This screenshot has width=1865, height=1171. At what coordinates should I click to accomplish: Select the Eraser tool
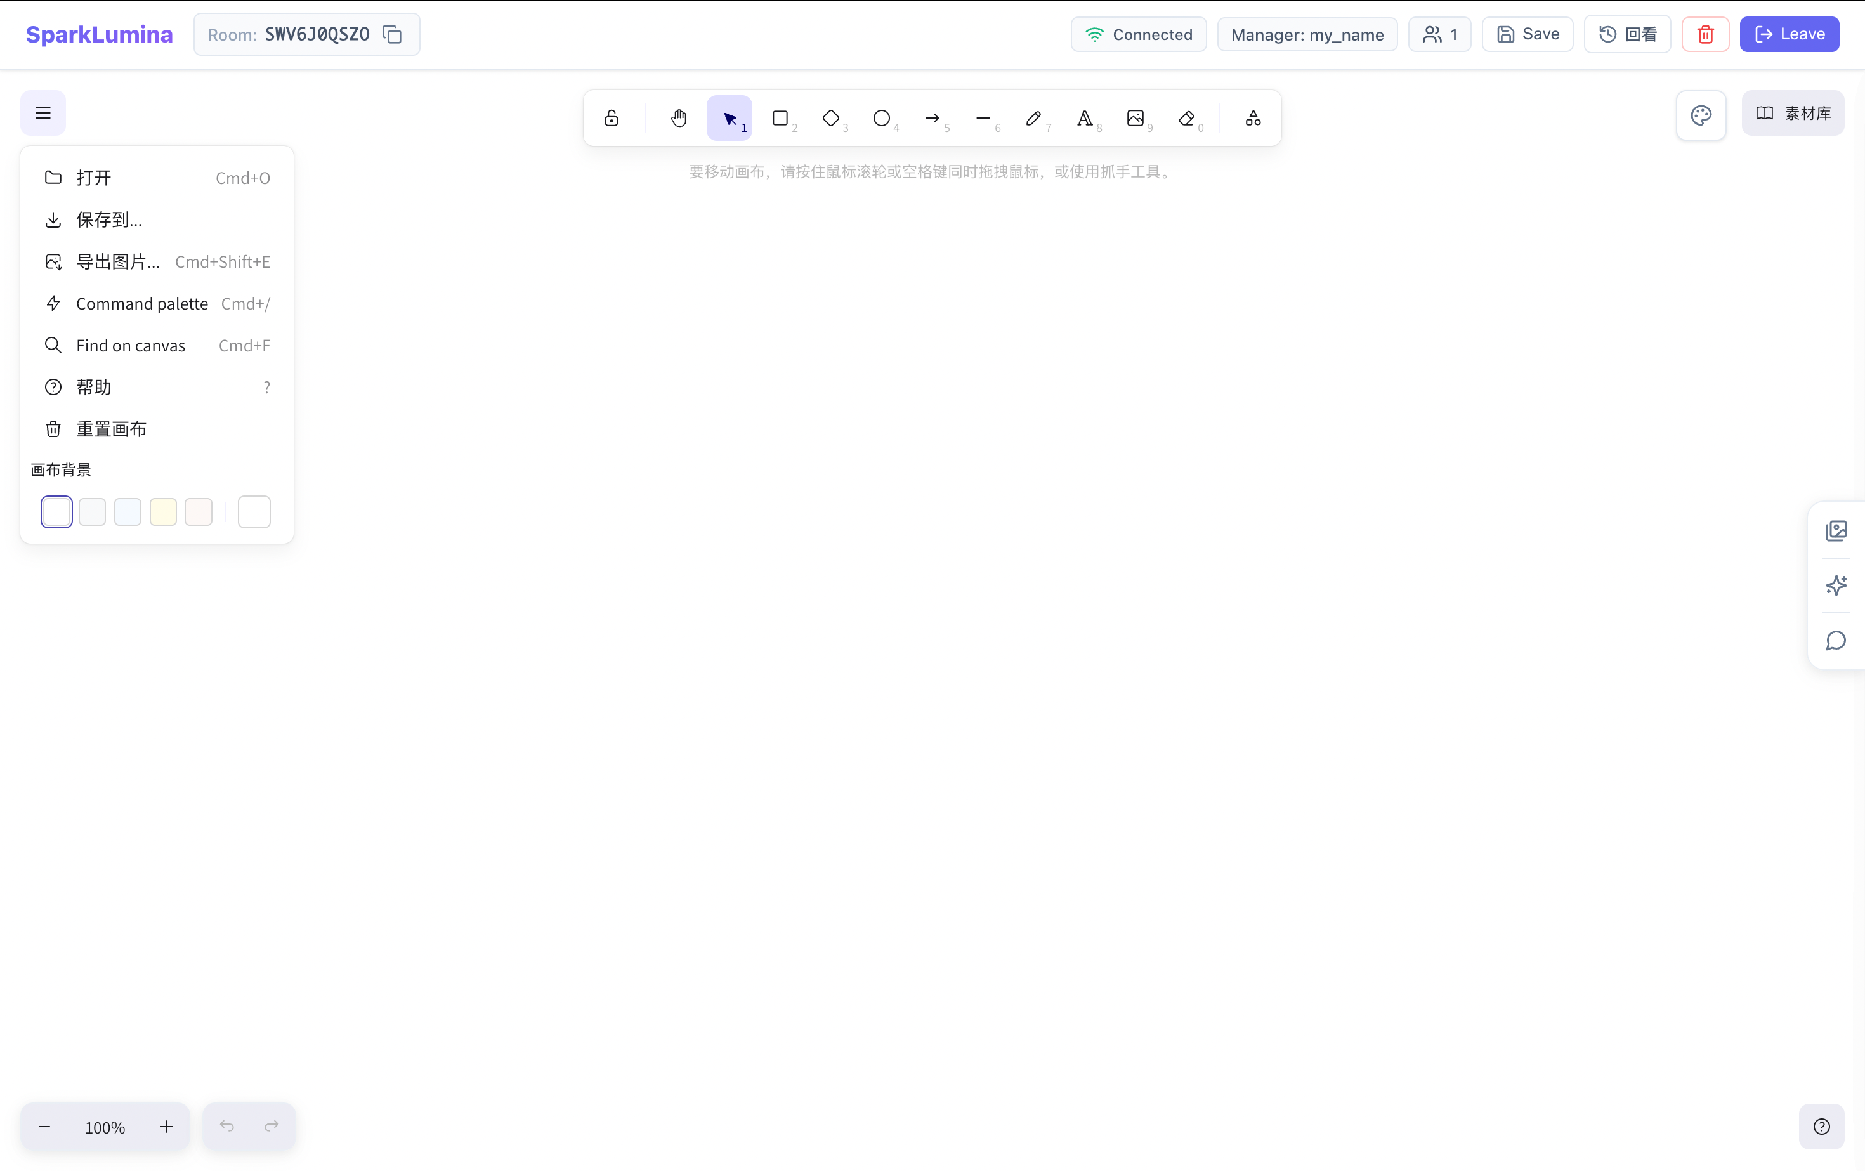tap(1186, 118)
